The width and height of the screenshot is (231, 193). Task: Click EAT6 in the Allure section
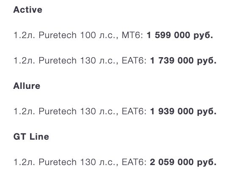[x=133, y=111]
